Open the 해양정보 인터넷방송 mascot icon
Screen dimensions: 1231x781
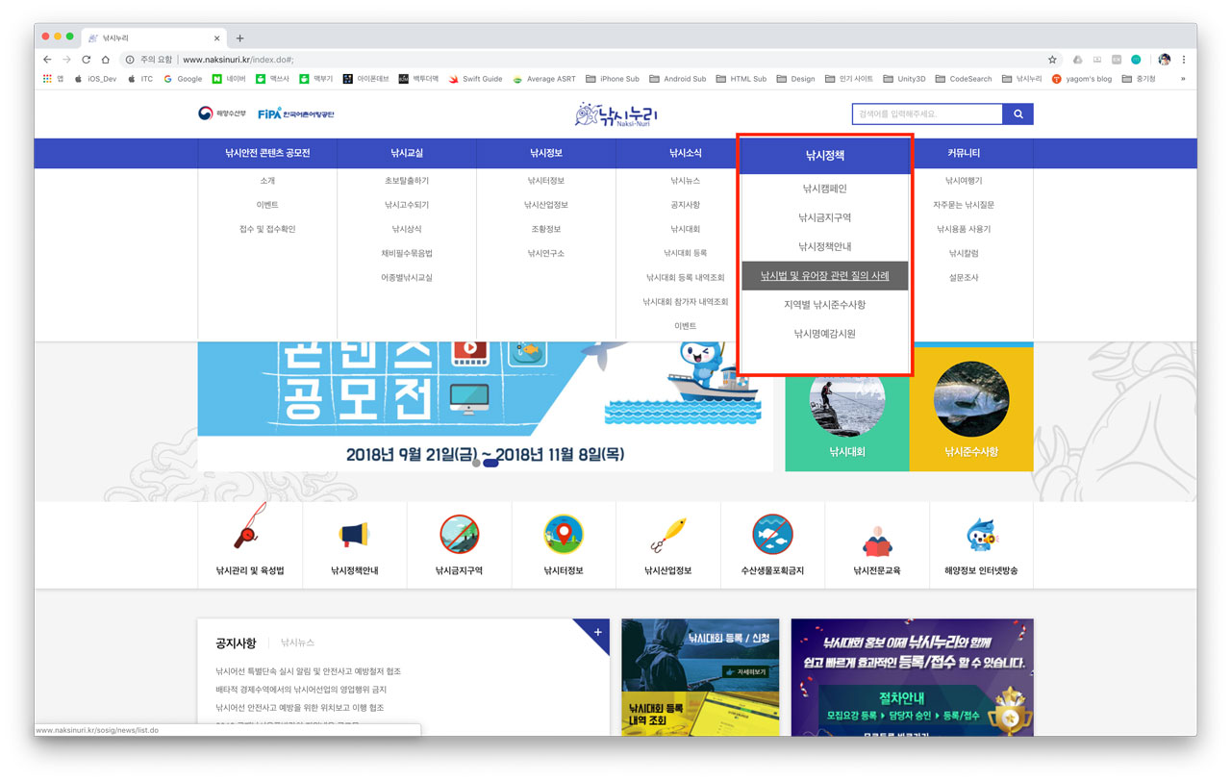pyautogui.click(x=981, y=534)
